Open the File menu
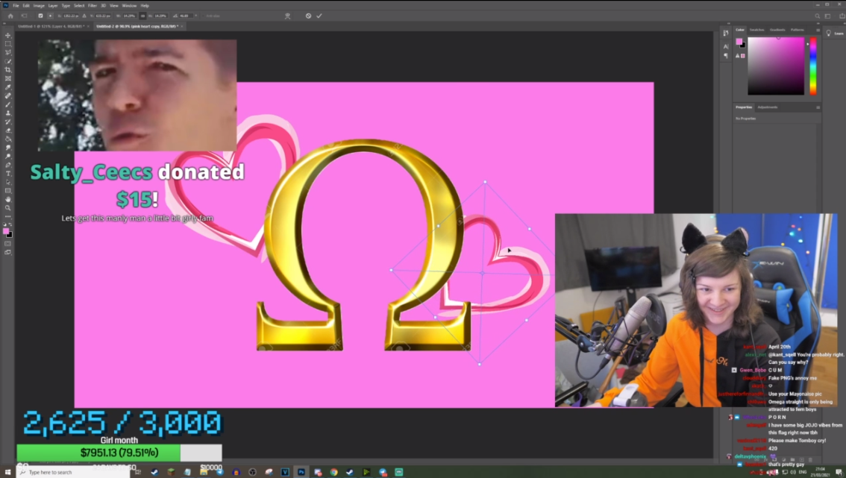 [x=16, y=5]
